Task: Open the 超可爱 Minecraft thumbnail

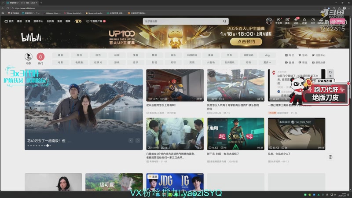Action: tap(114, 182)
